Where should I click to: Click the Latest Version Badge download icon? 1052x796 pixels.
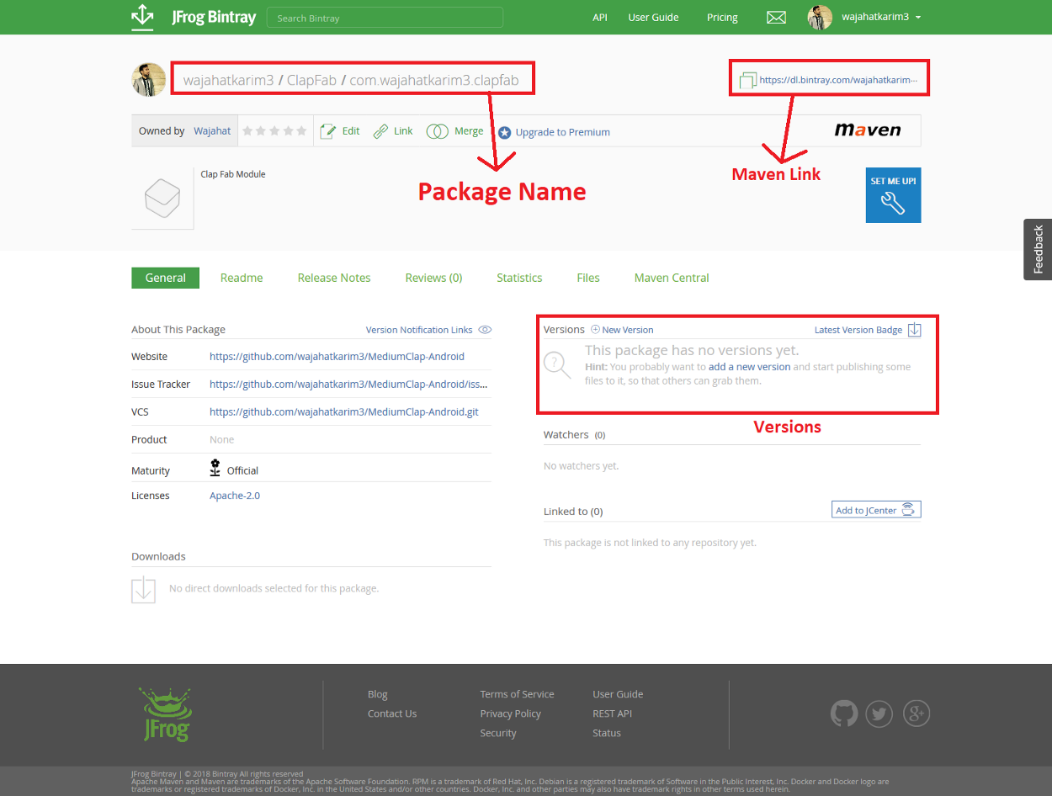(x=915, y=330)
